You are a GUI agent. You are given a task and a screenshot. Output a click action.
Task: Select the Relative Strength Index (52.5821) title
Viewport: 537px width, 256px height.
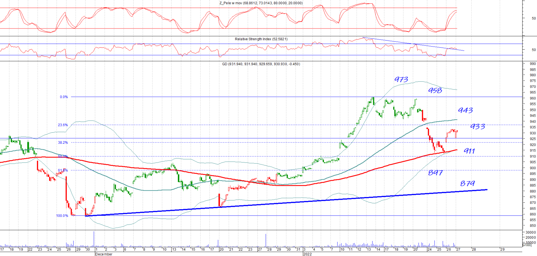click(x=261, y=39)
